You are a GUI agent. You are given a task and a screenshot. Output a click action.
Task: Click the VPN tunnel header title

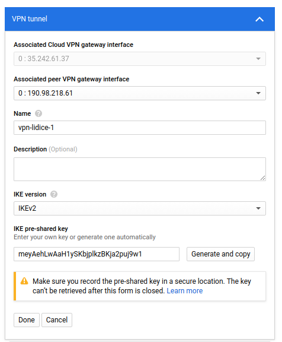[30, 19]
